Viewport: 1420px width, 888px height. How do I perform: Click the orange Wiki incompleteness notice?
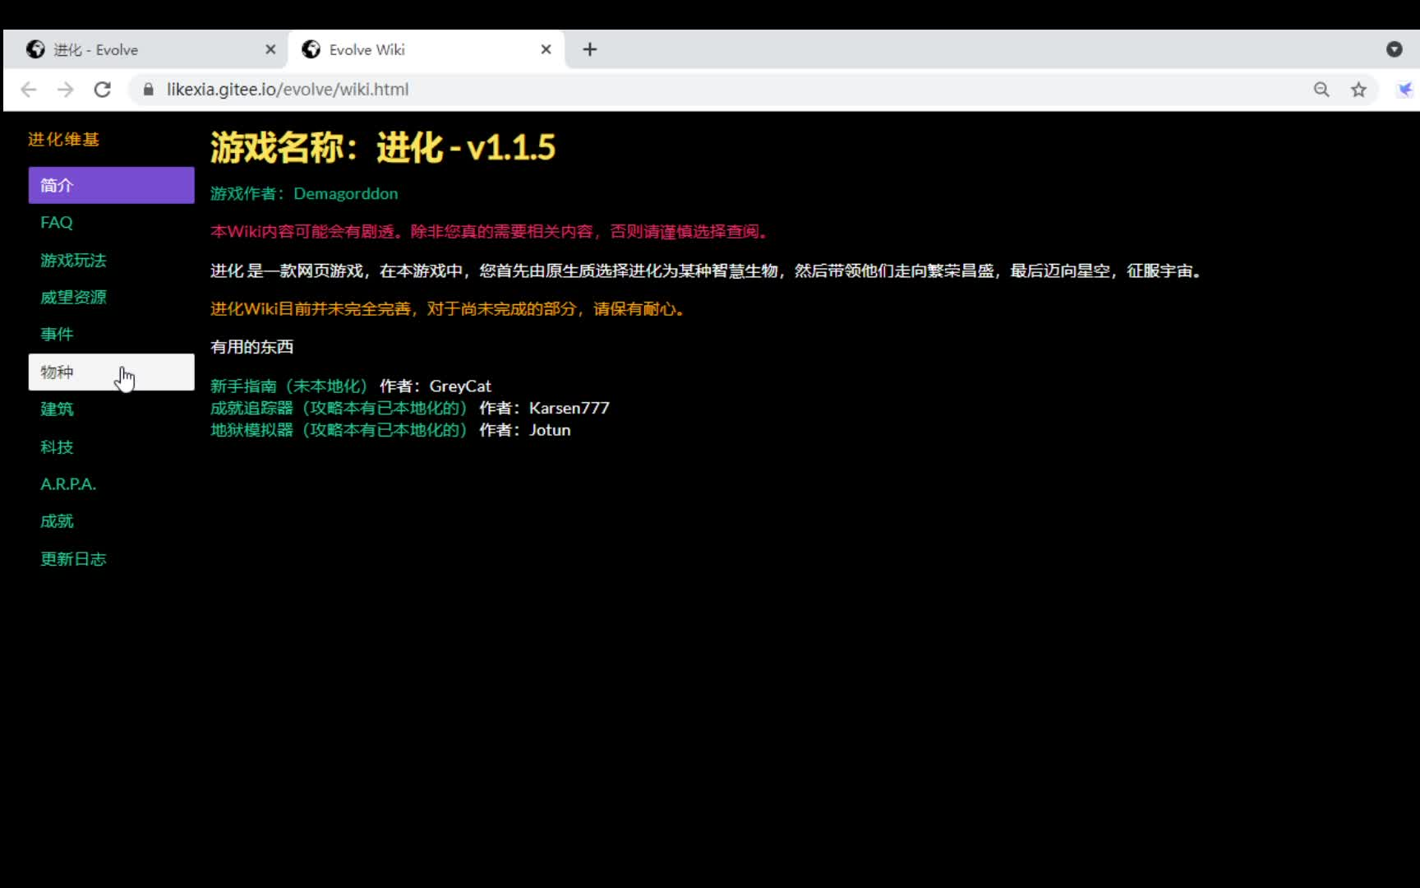tap(449, 309)
